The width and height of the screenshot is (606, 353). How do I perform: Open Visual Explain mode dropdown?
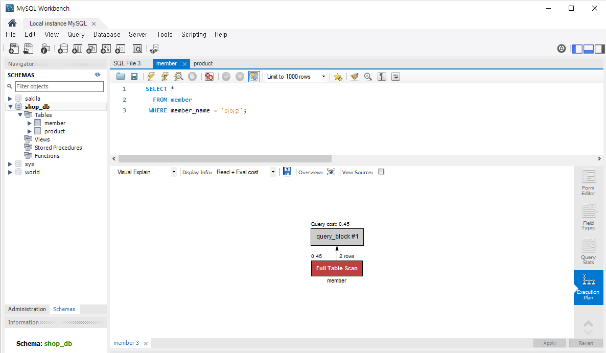(x=174, y=172)
